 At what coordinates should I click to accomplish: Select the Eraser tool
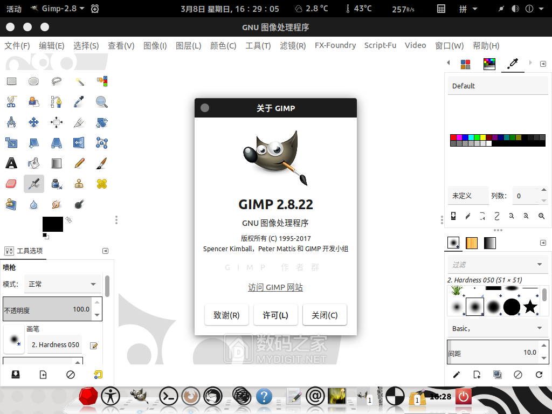coord(11,183)
